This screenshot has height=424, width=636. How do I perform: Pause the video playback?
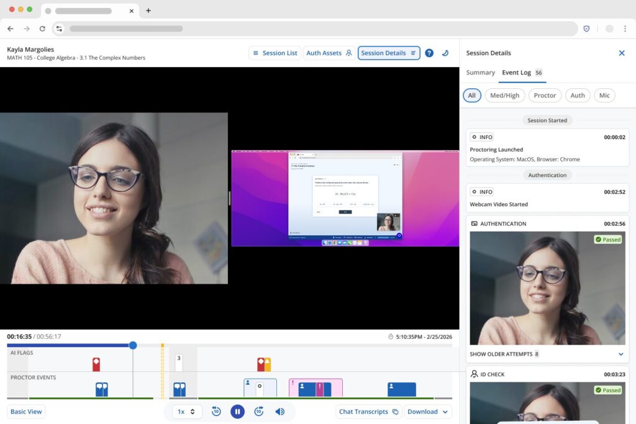click(237, 412)
